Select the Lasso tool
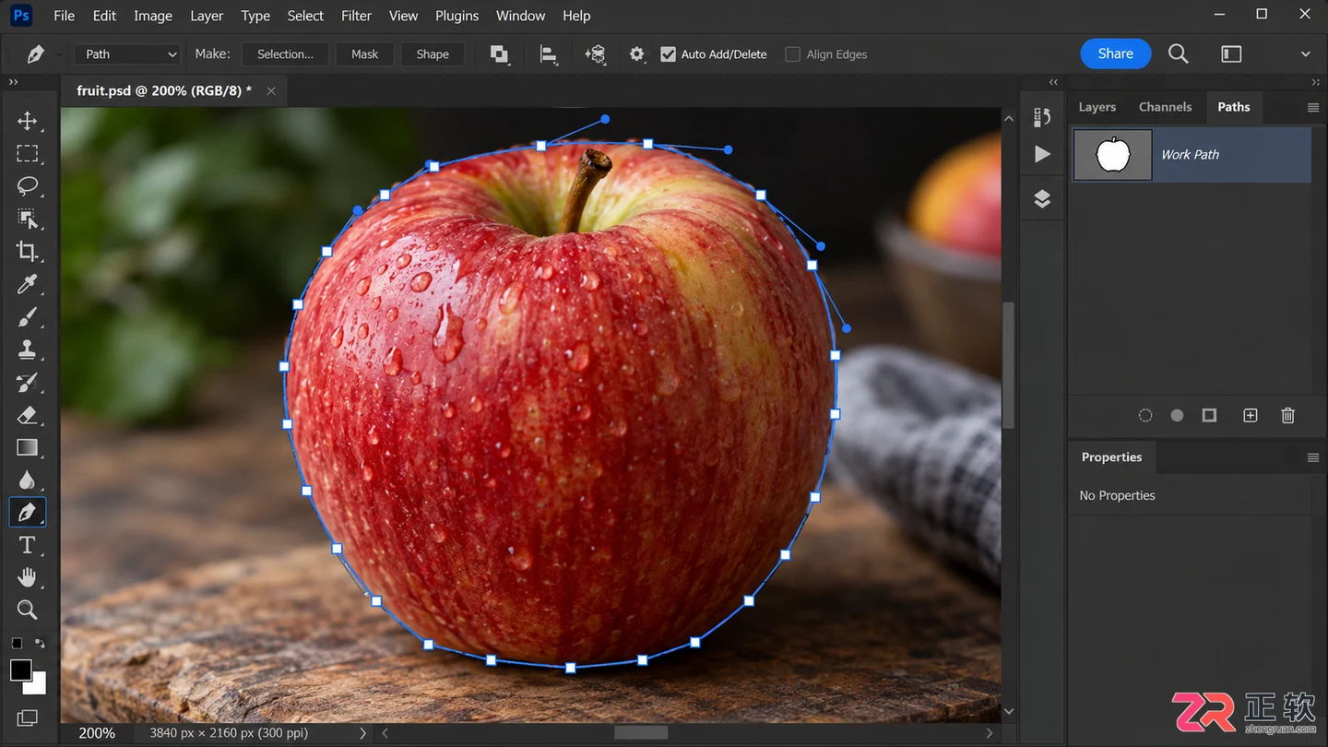This screenshot has width=1328, height=747. coord(28,186)
